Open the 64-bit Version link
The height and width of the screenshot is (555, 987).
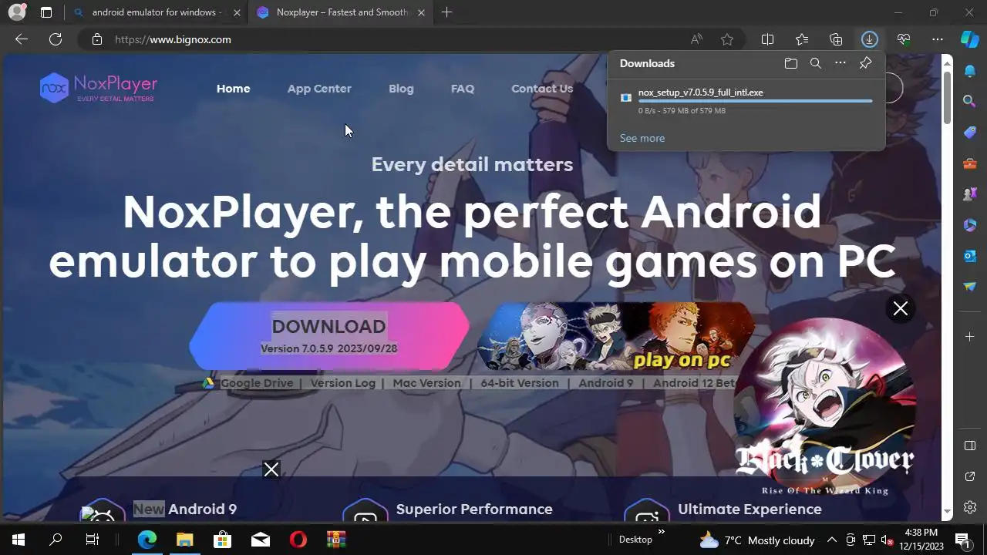[x=520, y=383]
